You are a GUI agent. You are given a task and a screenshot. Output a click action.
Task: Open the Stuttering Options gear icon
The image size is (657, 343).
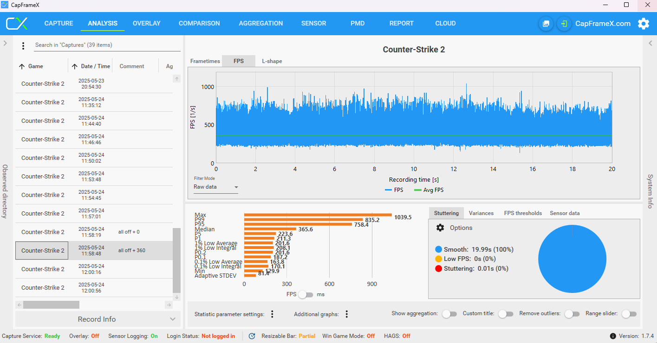coord(440,228)
